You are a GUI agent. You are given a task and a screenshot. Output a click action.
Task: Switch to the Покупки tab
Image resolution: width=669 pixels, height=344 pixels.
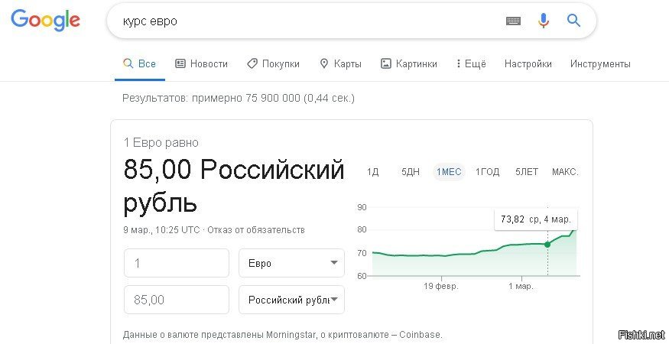pos(274,63)
